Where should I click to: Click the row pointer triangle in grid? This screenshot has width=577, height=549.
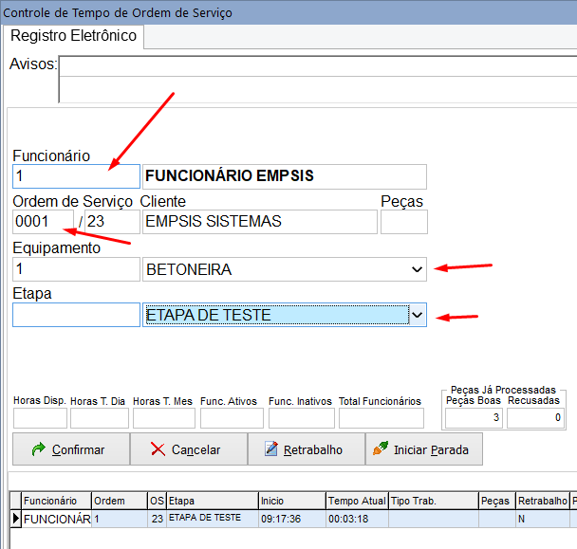16,519
